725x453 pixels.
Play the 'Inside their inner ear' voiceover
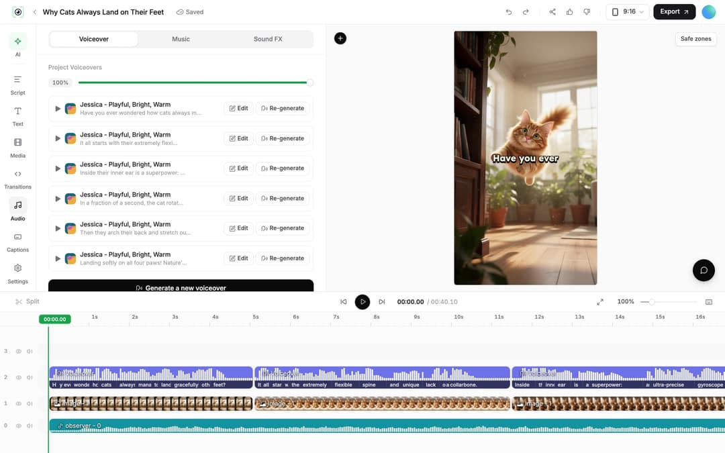point(58,168)
